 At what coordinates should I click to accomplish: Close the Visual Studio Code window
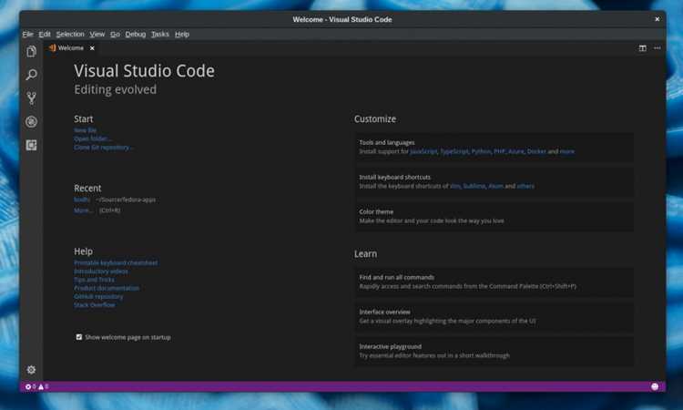[657, 19]
